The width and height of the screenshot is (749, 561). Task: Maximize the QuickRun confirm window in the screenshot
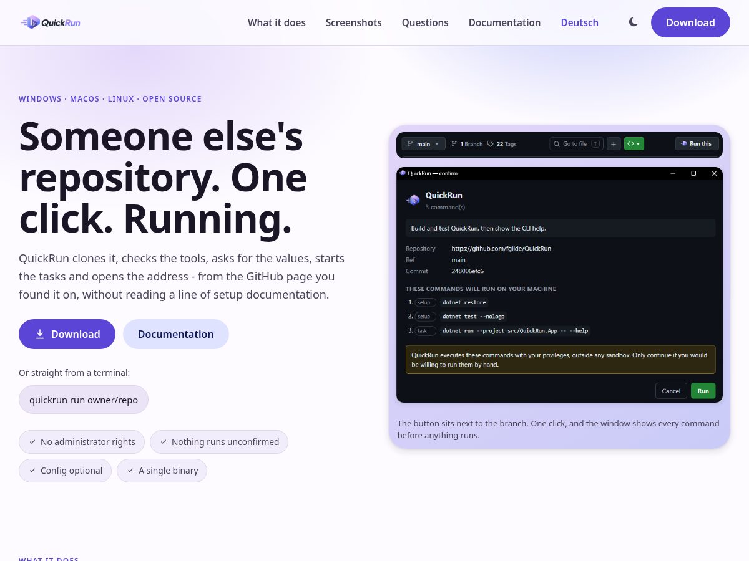point(693,173)
